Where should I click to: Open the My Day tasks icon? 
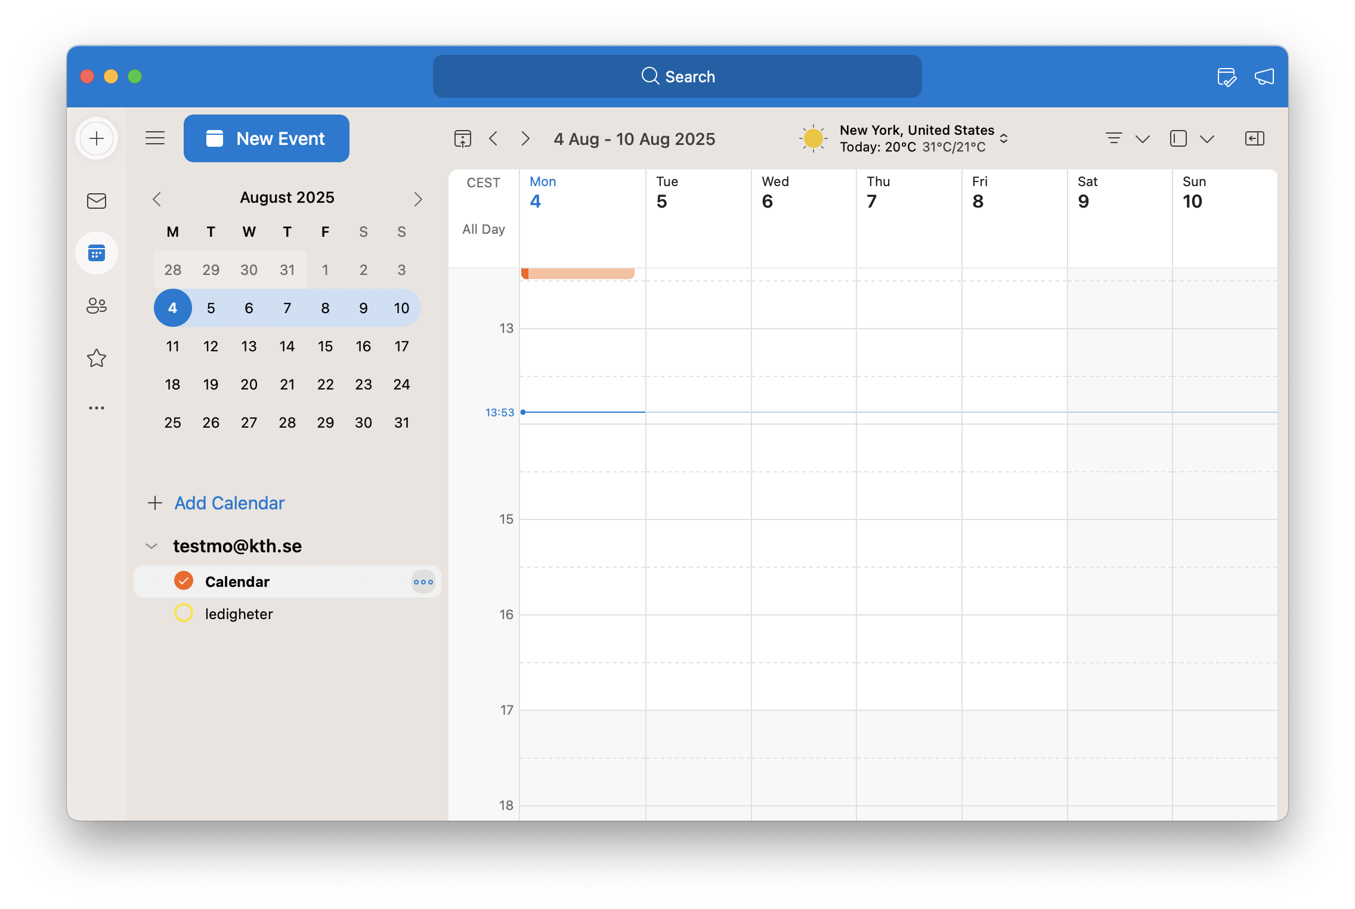click(1226, 77)
